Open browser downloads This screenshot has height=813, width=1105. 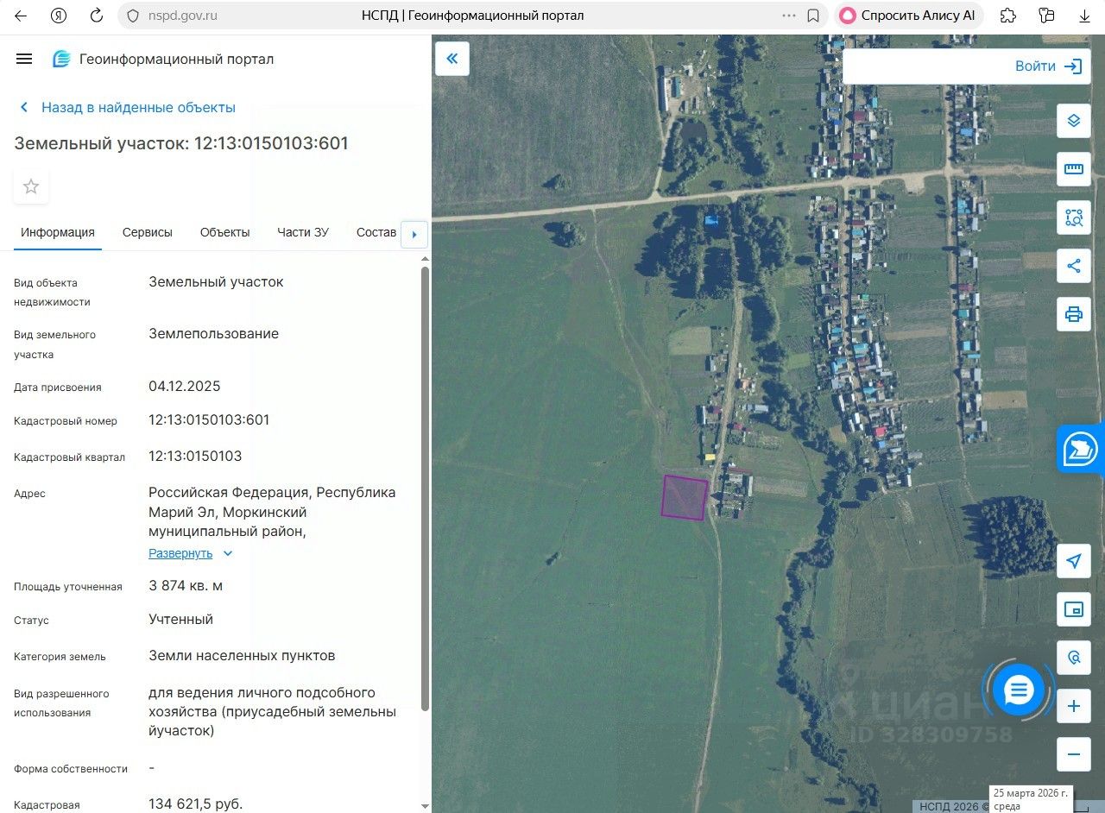click(1085, 16)
